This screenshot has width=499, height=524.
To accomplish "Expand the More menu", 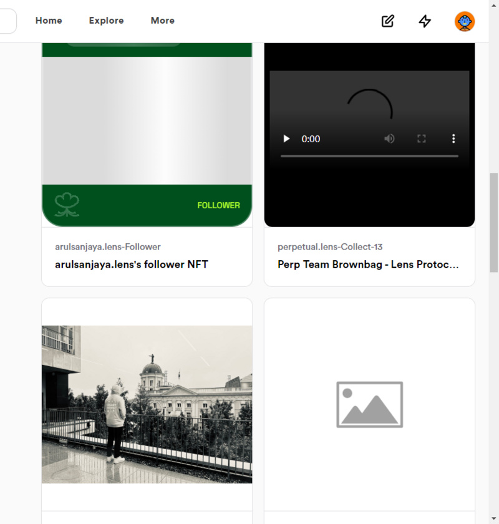I will pos(162,21).
